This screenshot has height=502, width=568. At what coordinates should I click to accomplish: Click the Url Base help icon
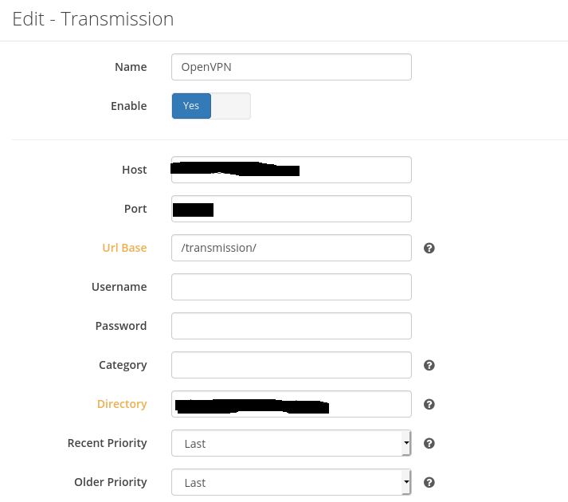point(429,249)
